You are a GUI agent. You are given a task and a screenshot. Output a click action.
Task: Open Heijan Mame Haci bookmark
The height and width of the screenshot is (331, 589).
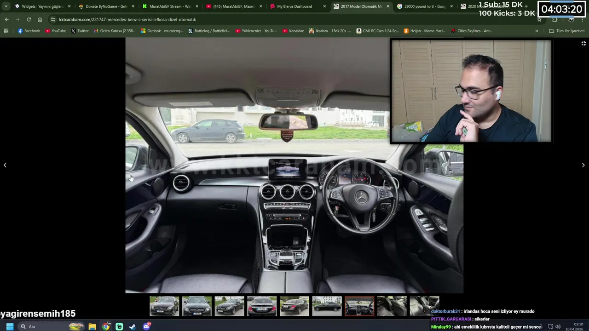[x=424, y=31]
